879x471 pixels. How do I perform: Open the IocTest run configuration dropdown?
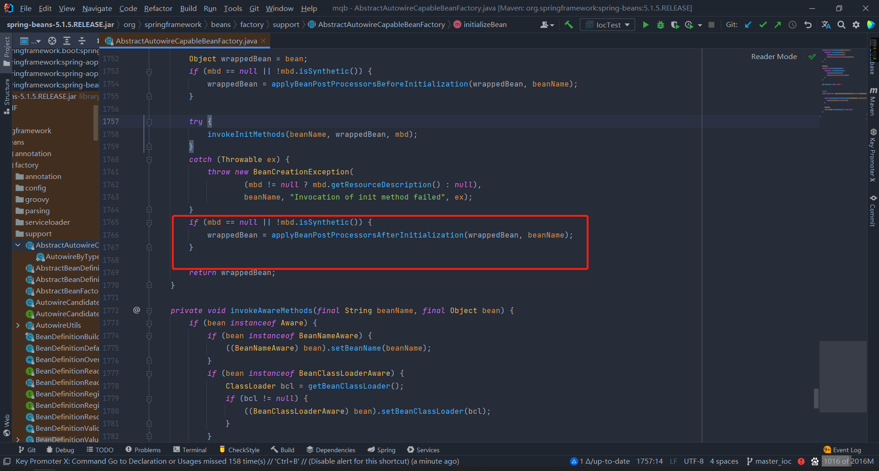pyautogui.click(x=608, y=25)
